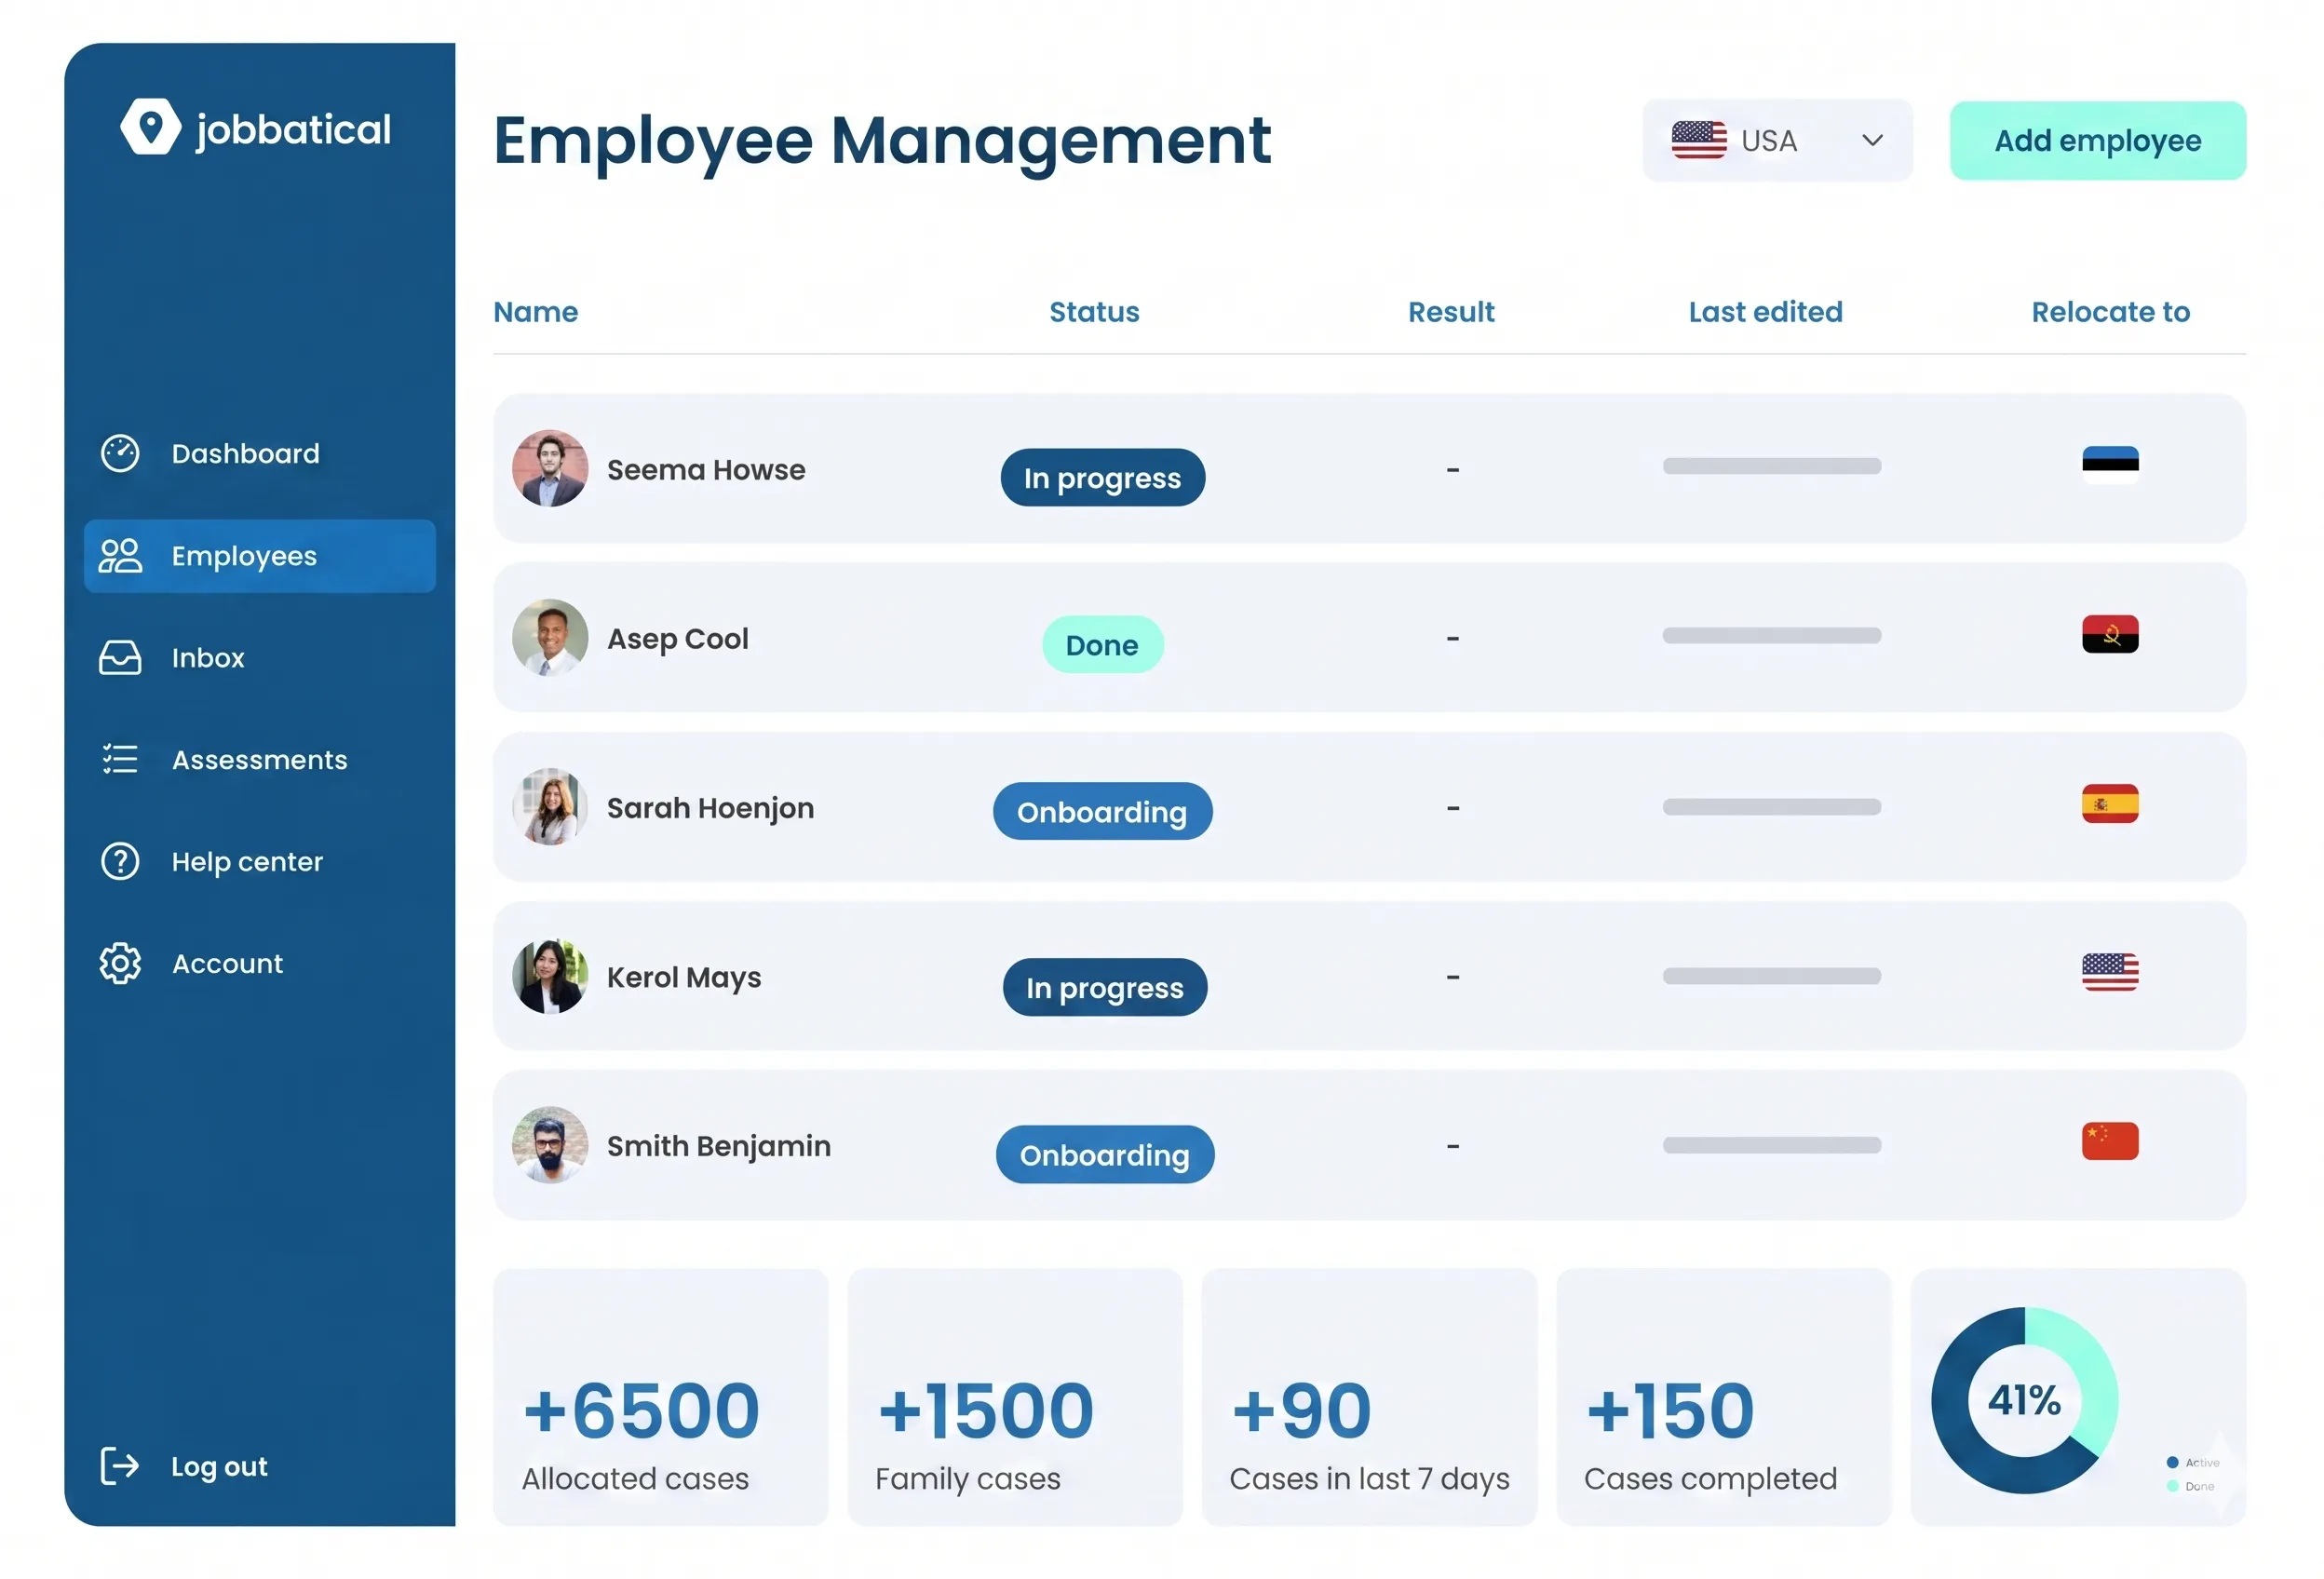Select the Dashboard speedometer icon
Screen dimensions: 2324x1579
pyautogui.click(x=119, y=453)
